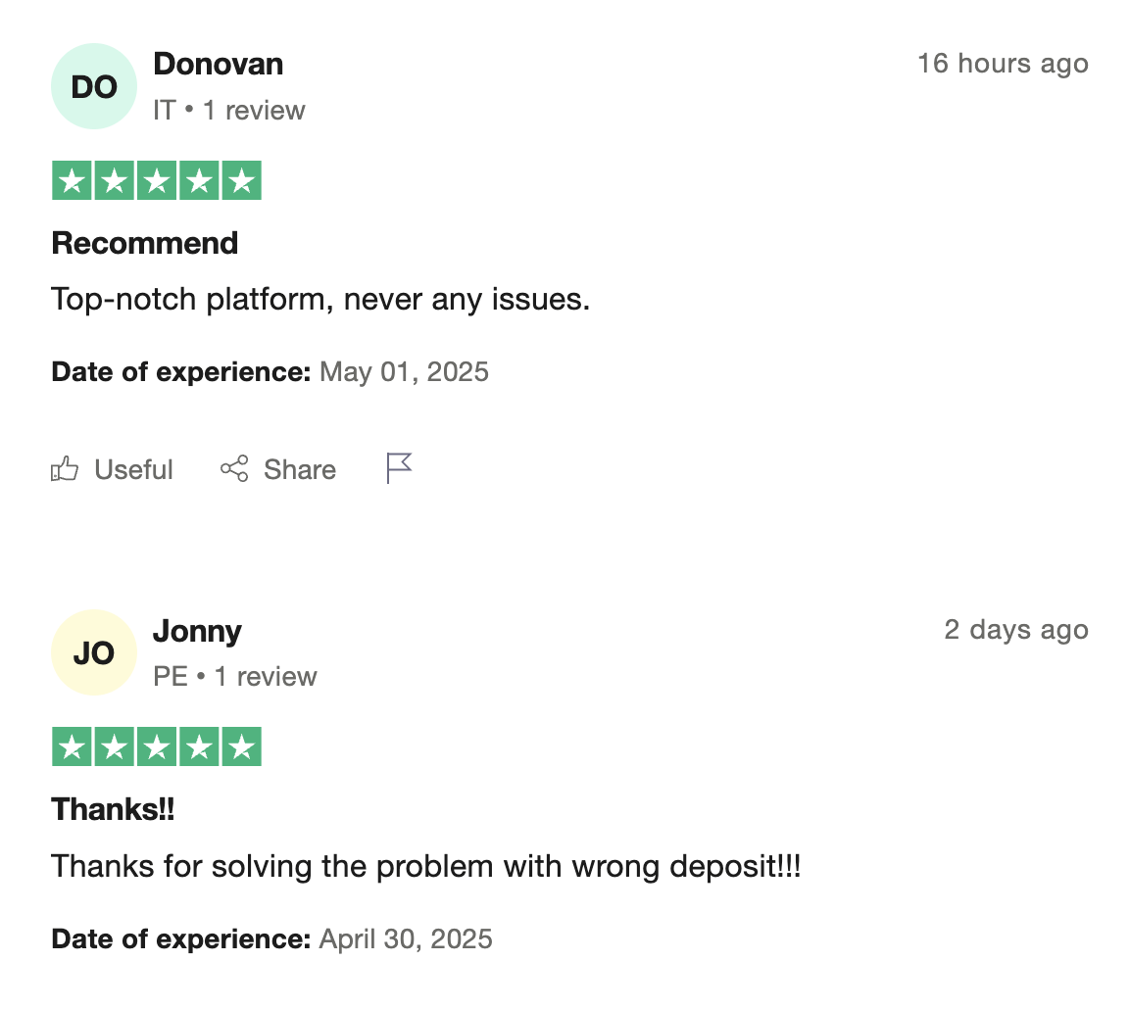Click the Share icon under Donovan's review
The width and height of the screenshot is (1129, 1009).
tap(234, 470)
